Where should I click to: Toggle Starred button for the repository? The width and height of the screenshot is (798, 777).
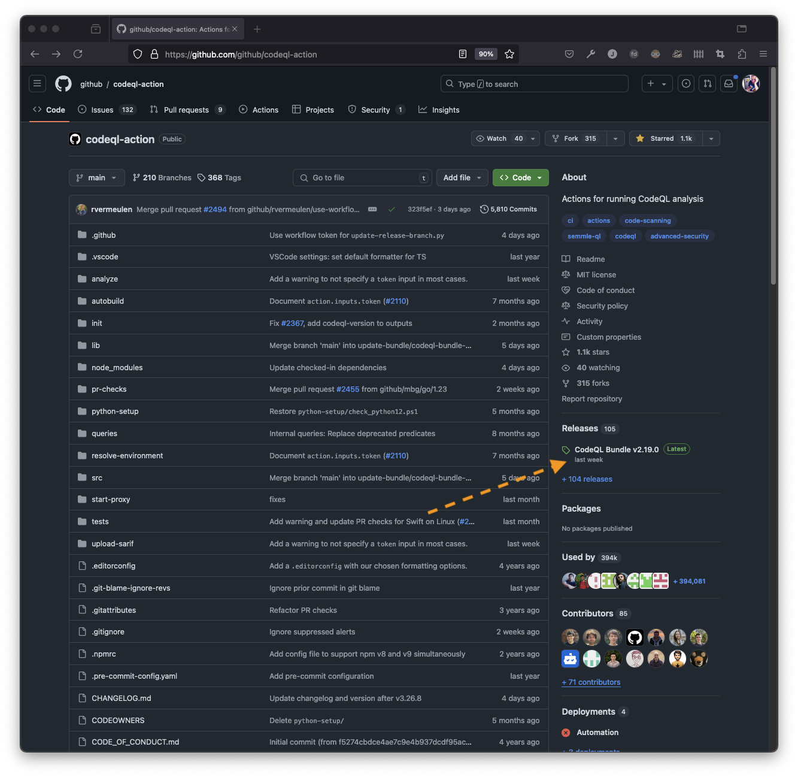(x=666, y=138)
